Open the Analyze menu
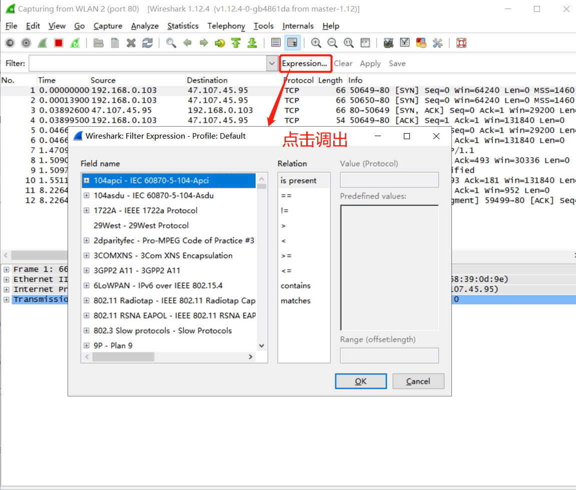The width and height of the screenshot is (576, 490). (x=145, y=26)
